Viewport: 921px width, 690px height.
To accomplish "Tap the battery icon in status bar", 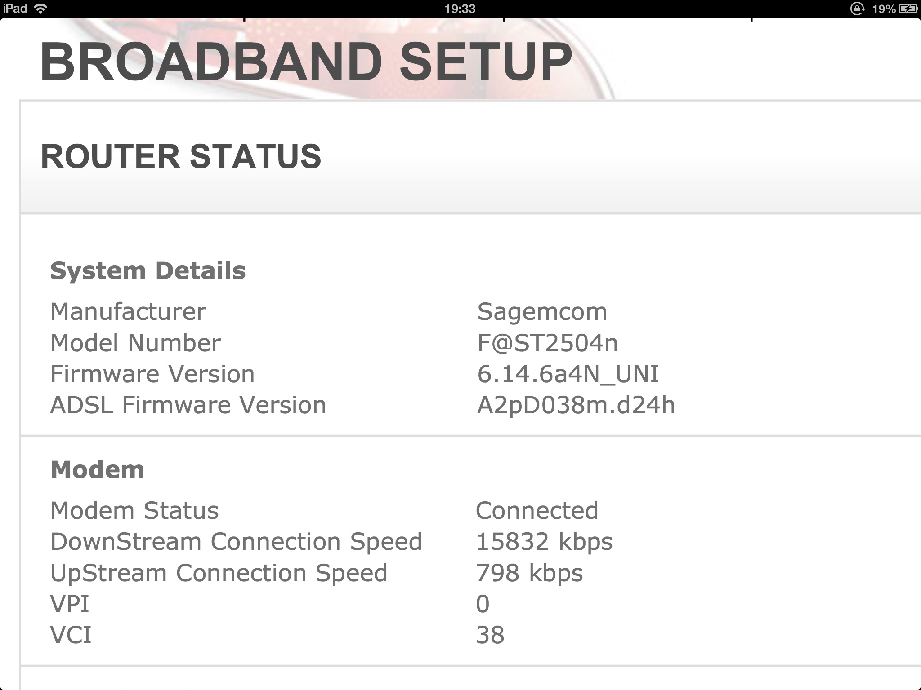I will coord(908,9).
